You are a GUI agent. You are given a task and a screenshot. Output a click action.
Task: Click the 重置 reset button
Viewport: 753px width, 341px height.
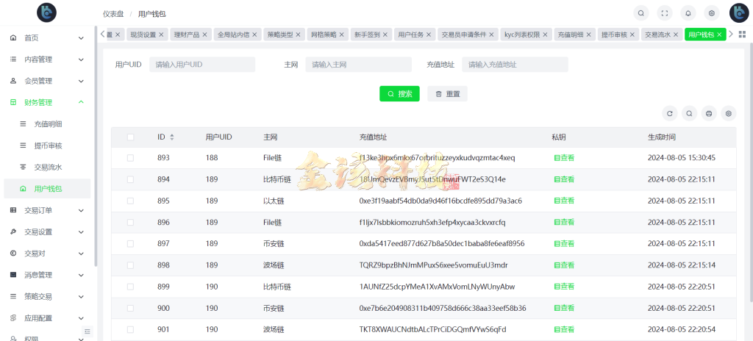[x=447, y=93]
